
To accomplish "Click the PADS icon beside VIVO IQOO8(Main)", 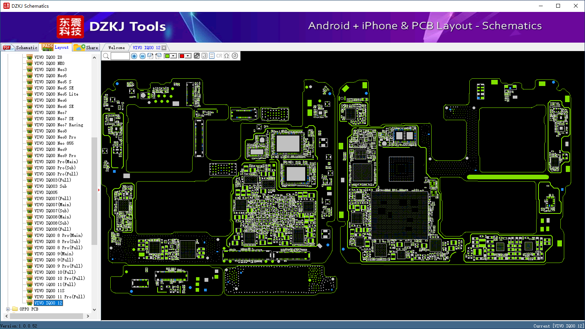I will coord(30,217).
